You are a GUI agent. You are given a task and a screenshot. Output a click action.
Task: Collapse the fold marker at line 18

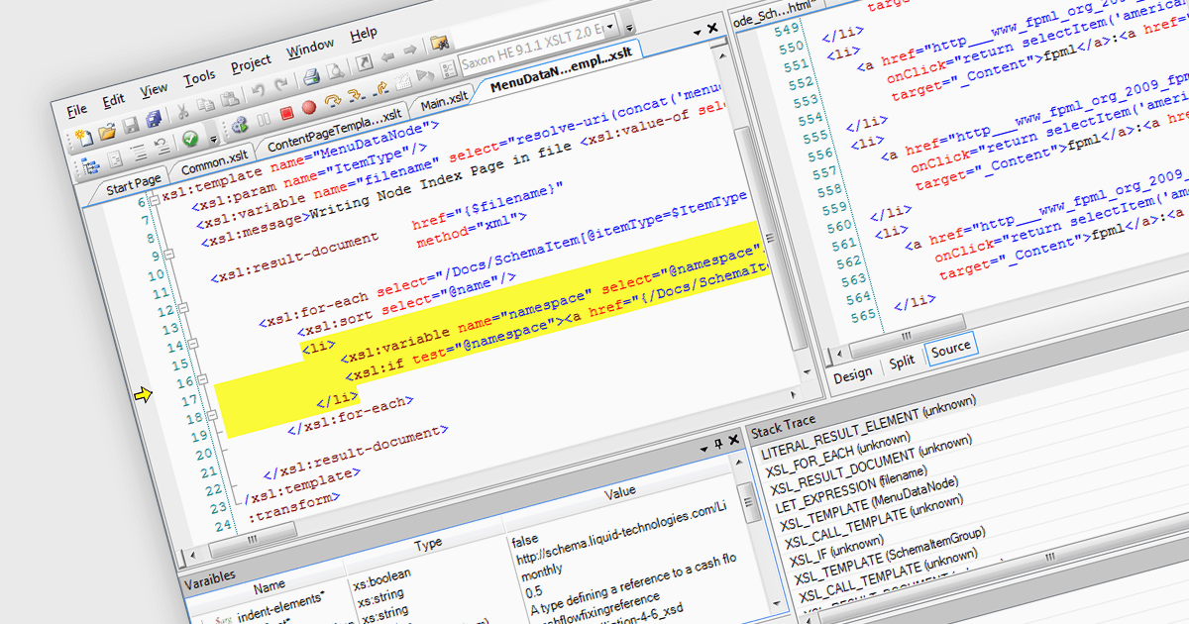(x=212, y=416)
